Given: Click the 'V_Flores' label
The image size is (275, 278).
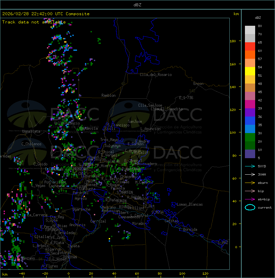Looking at the screenshot, I should click(x=50, y=266).
